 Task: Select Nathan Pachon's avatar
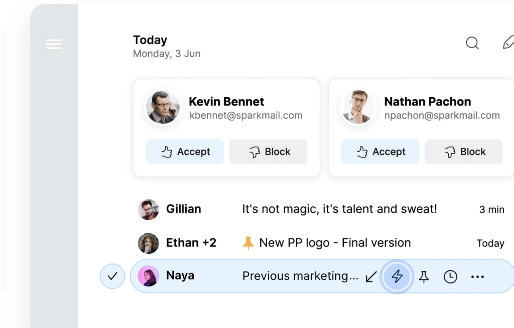[358, 106]
